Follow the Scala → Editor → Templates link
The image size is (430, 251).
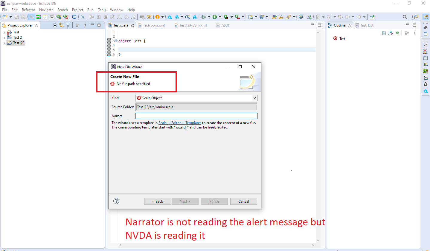coord(180,123)
